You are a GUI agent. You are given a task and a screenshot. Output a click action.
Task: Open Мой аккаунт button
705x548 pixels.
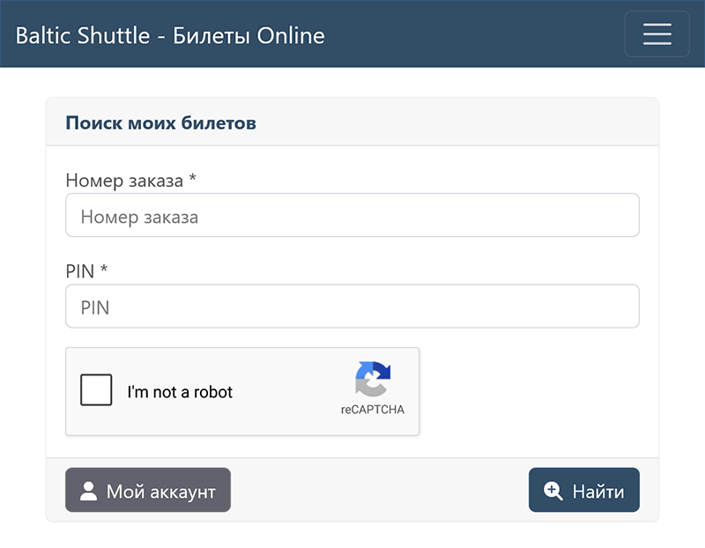coord(148,490)
